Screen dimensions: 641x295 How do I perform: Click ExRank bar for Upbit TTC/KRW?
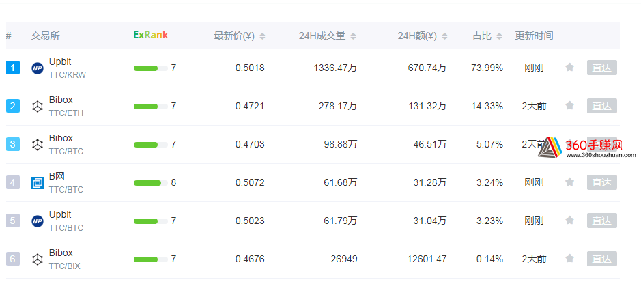click(x=150, y=68)
